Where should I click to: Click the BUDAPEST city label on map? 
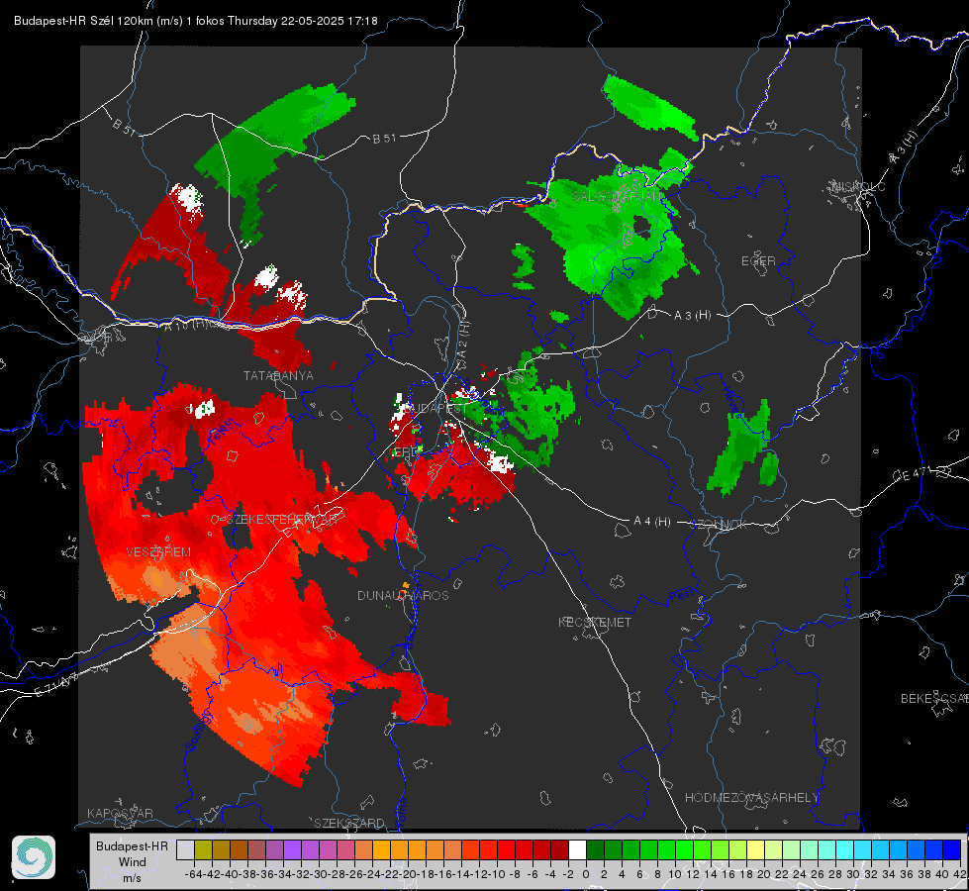437,408
